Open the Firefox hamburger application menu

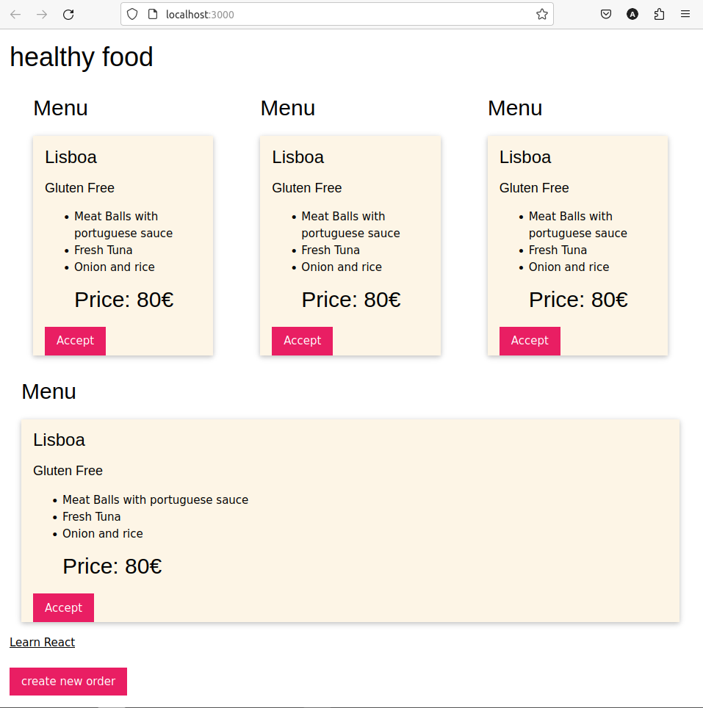tap(685, 15)
